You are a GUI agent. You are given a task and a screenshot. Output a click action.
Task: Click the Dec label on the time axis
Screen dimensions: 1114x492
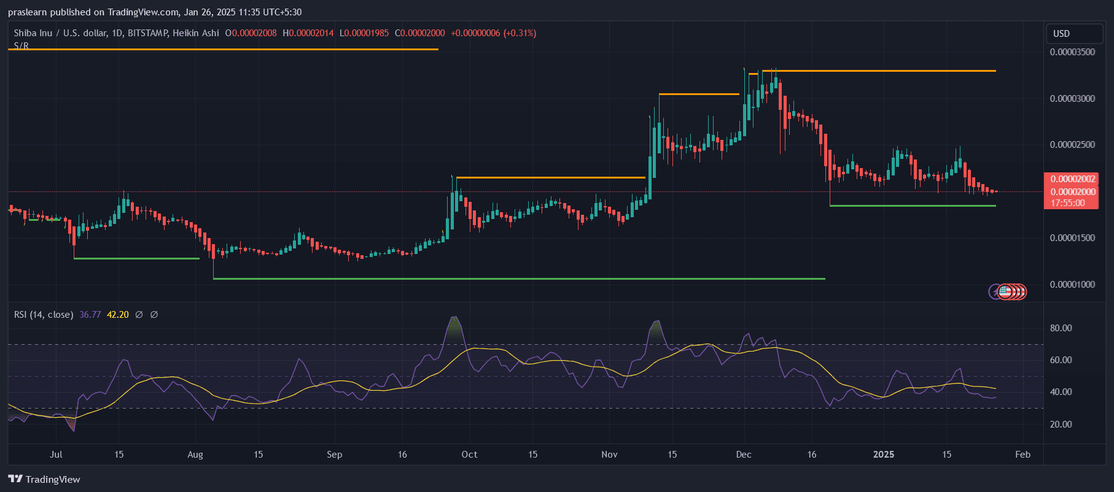(x=744, y=455)
